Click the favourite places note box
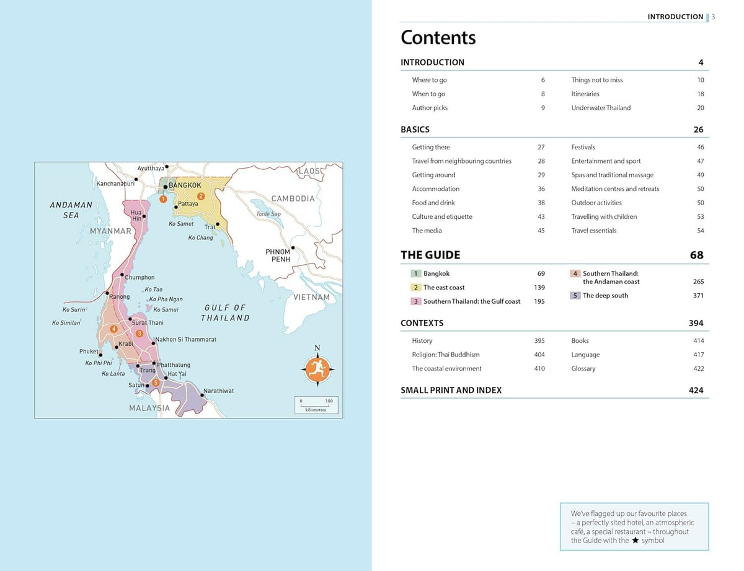The width and height of the screenshot is (744, 571). (634, 527)
